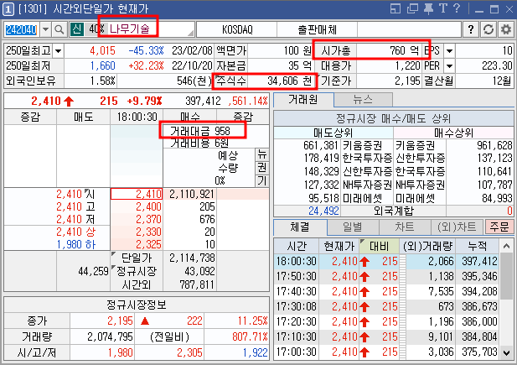Open the PER indicator dropdown

pyautogui.click(x=449, y=65)
